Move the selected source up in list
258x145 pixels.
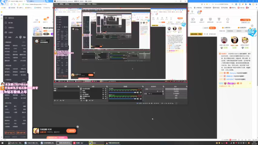pyautogui.click(x=90, y=101)
